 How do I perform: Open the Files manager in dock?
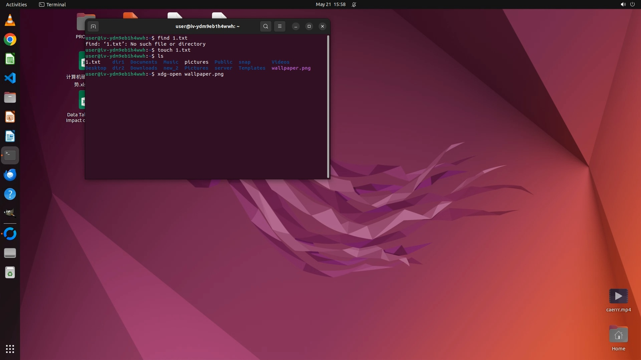[10, 98]
